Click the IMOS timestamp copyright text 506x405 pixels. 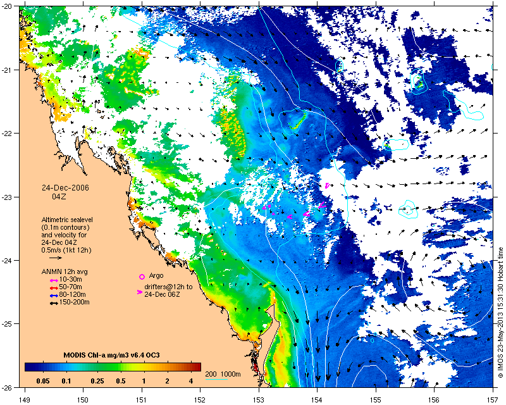pos(500,313)
